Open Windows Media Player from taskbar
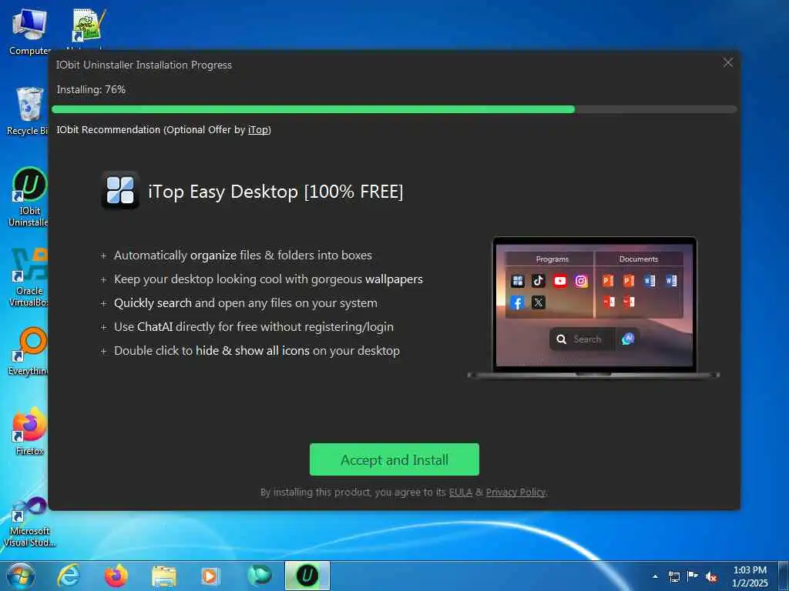 pyautogui.click(x=210, y=576)
